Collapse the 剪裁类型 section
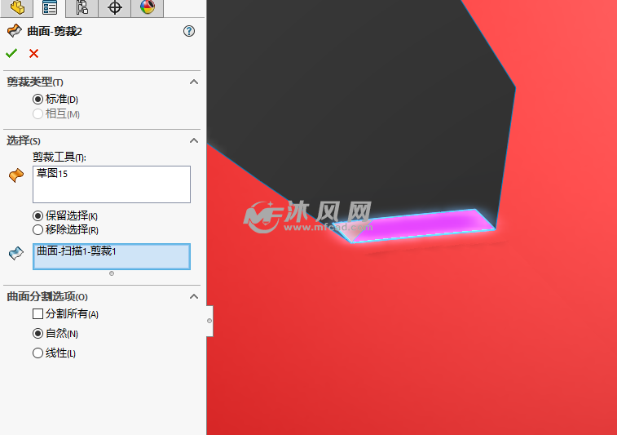Image resolution: width=617 pixels, height=435 pixels. click(194, 82)
